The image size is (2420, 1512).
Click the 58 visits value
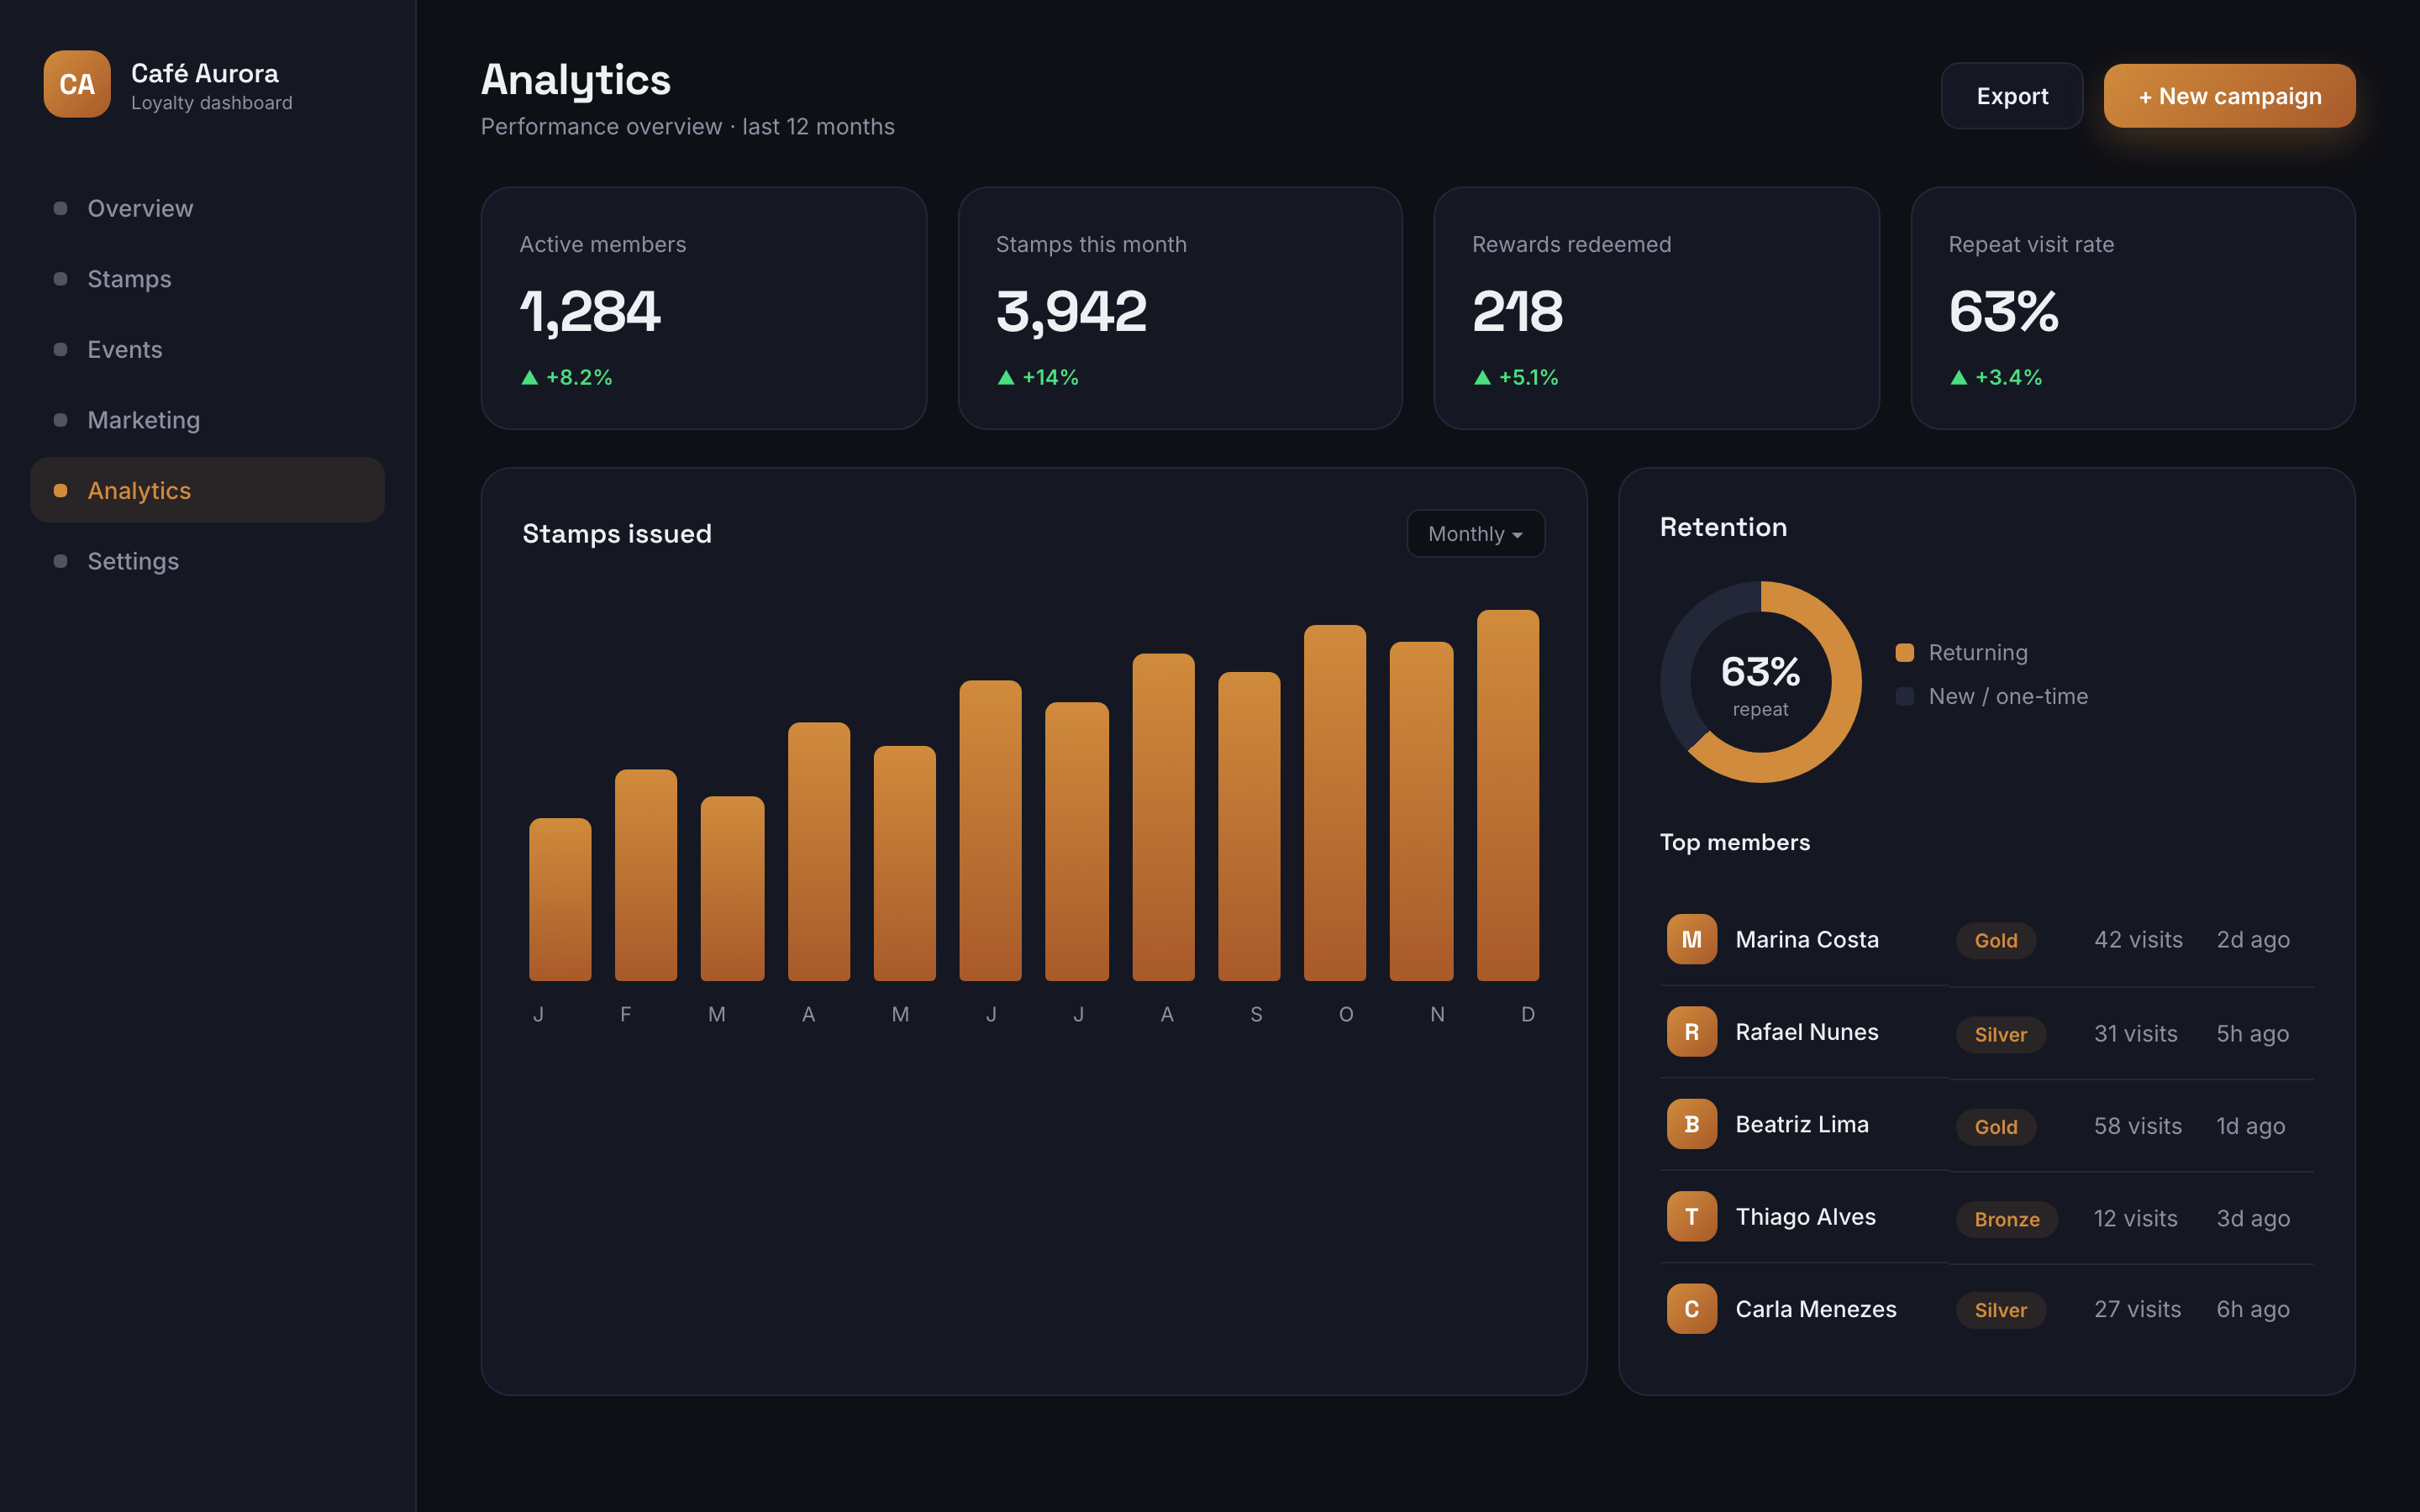2138,1126
